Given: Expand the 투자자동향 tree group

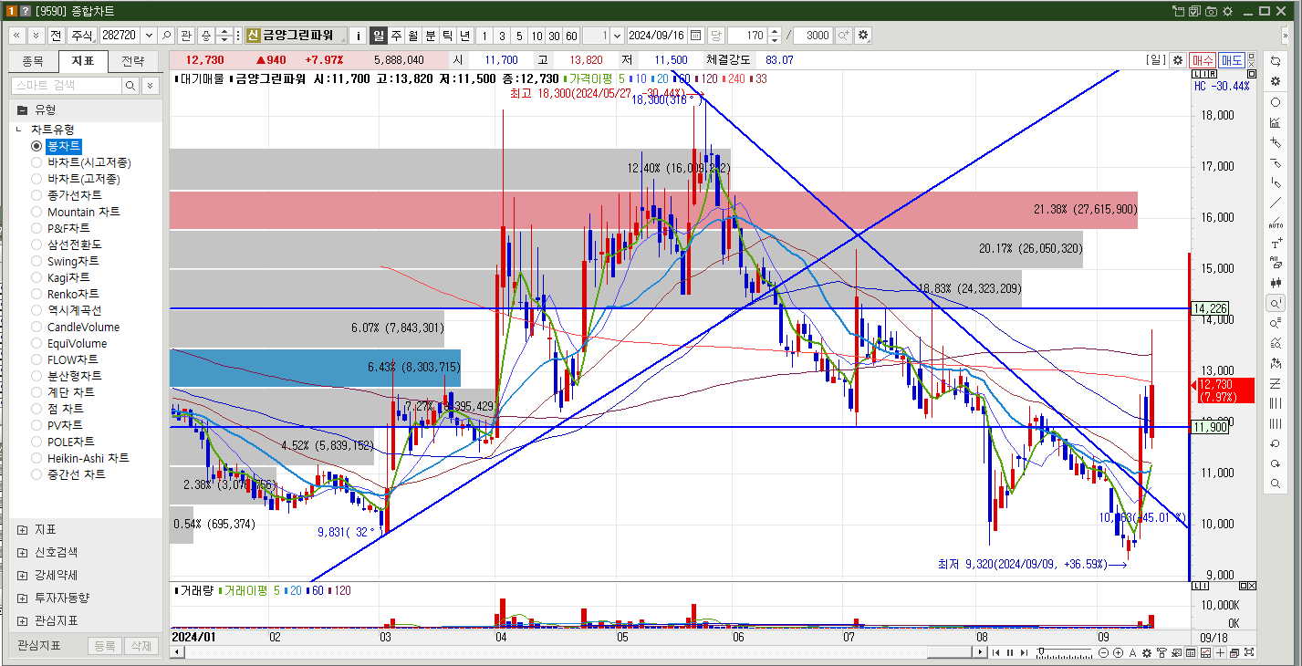Looking at the screenshot, I should pyautogui.click(x=22, y=598).
